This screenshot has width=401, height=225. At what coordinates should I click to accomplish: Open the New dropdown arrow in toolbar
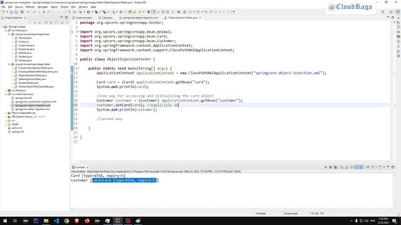(7, 12)
